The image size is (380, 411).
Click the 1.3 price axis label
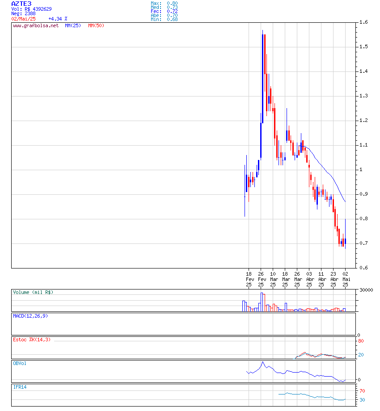pyautogui.click(x=363, y=96)
